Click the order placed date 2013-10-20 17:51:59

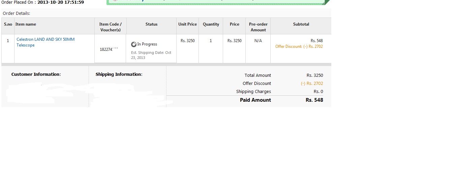coord(61,2)
